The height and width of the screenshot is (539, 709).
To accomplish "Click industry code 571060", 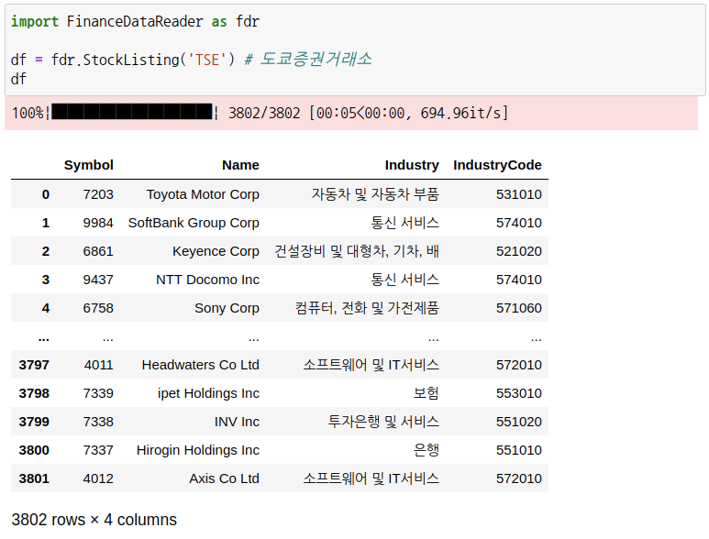I will click(519, 308).
